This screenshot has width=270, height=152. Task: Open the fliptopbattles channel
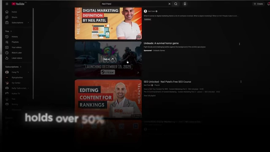coord(17,78)
